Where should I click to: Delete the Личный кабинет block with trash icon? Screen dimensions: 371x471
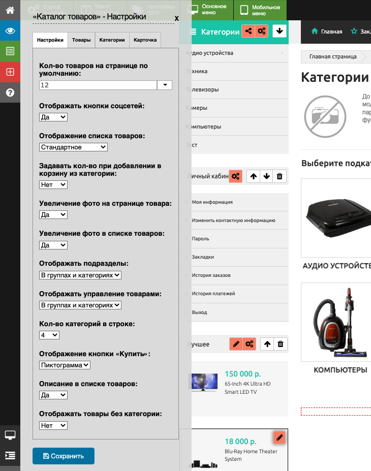(x=280, y=176)
